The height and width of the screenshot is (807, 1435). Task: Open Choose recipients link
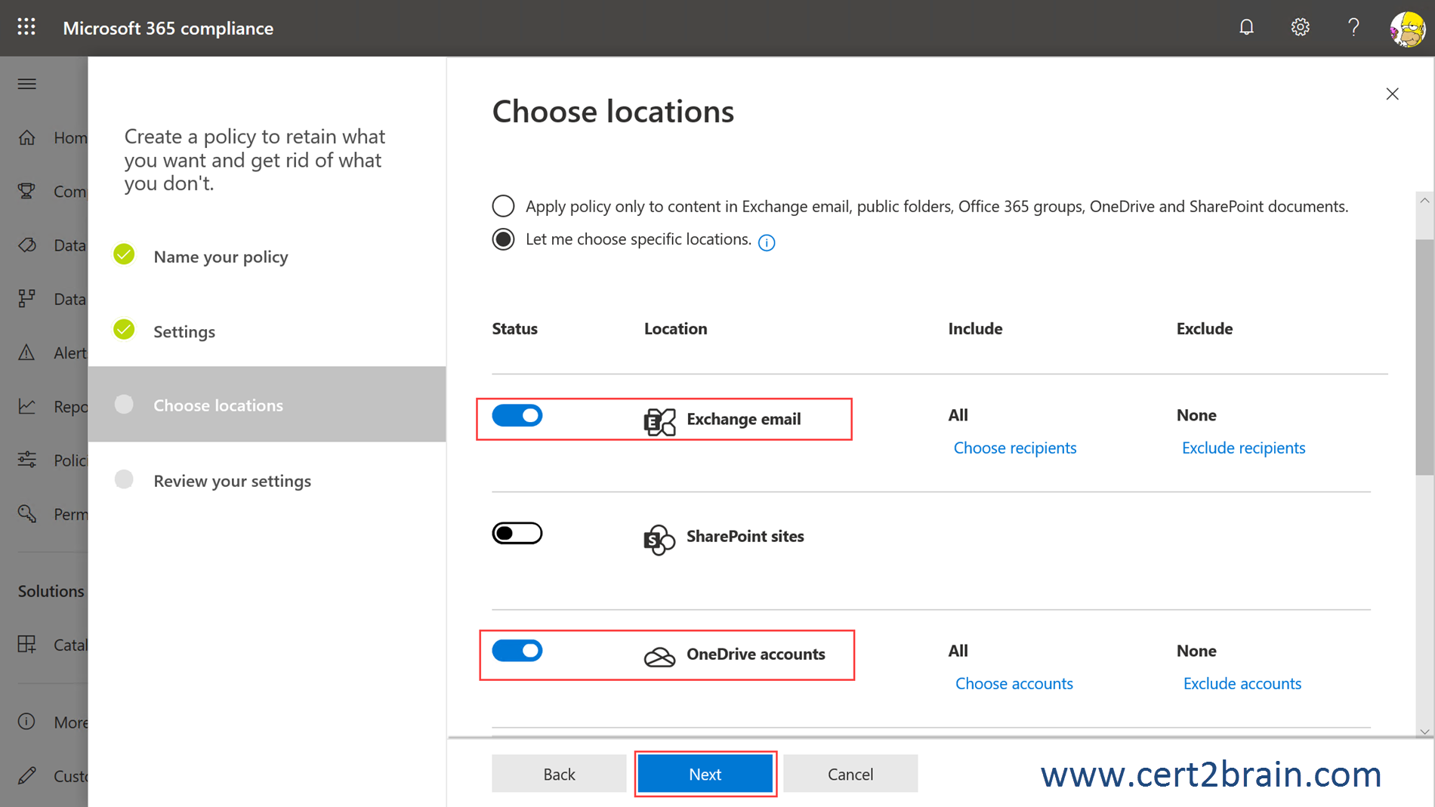[1015, 448]
